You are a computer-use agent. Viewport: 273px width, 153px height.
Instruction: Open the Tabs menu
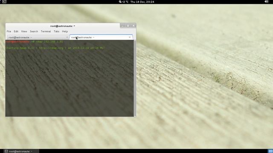tap(56, 31)
